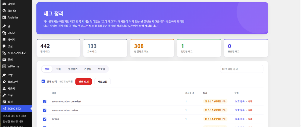Switch to the 전체 filter tab
Screen dimensions: 301x127
coord(47,69)
